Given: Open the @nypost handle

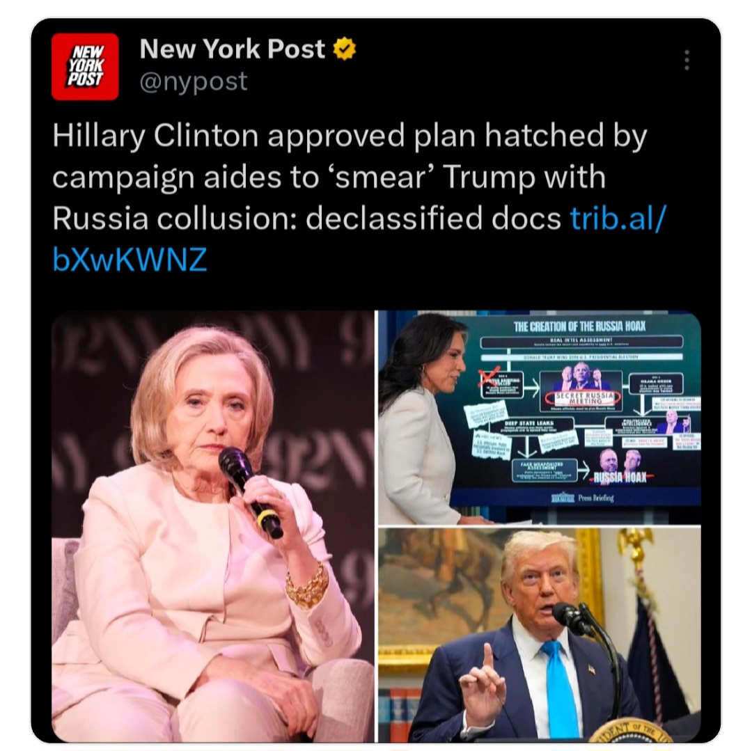Looking at the screenshot, I should [x=194, y=81].
